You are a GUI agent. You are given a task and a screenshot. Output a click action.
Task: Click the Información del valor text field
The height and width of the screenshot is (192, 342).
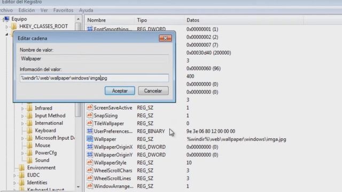[x=94, y=78]
